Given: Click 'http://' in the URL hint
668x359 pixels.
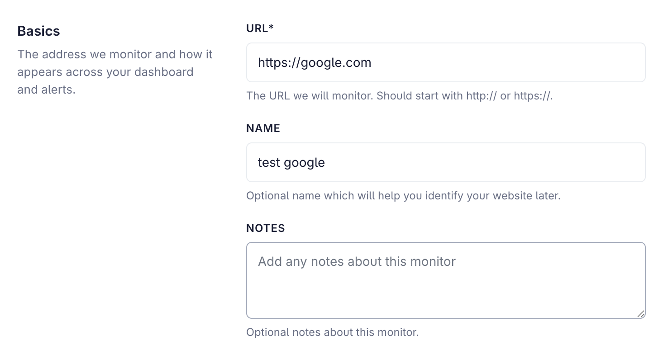Looking at the screenshot, I should (482, 96).
